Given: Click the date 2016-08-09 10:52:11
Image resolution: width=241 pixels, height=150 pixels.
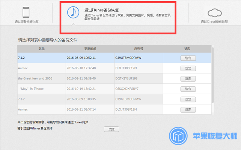Looking at the screenshot, I should (x=81, y=58).
